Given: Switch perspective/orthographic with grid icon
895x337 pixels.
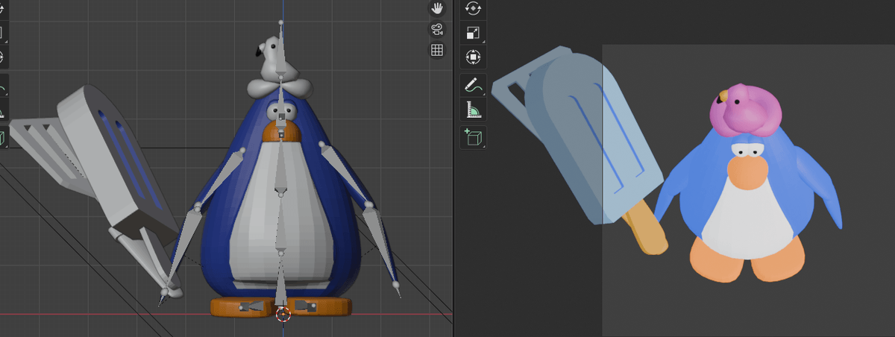Looking at the screenshot, I should (437, 51).
